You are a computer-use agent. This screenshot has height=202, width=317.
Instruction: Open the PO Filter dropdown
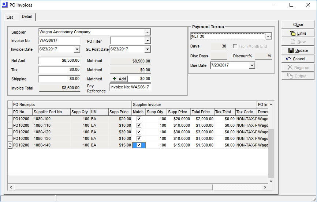[x=148, y=41]
